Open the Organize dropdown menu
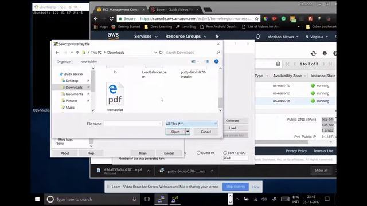The width and height of the screenshot is (367, 206). tap(65, 62)
